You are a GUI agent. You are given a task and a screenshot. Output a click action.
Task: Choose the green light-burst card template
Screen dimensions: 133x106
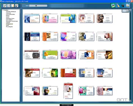[50, 73]
